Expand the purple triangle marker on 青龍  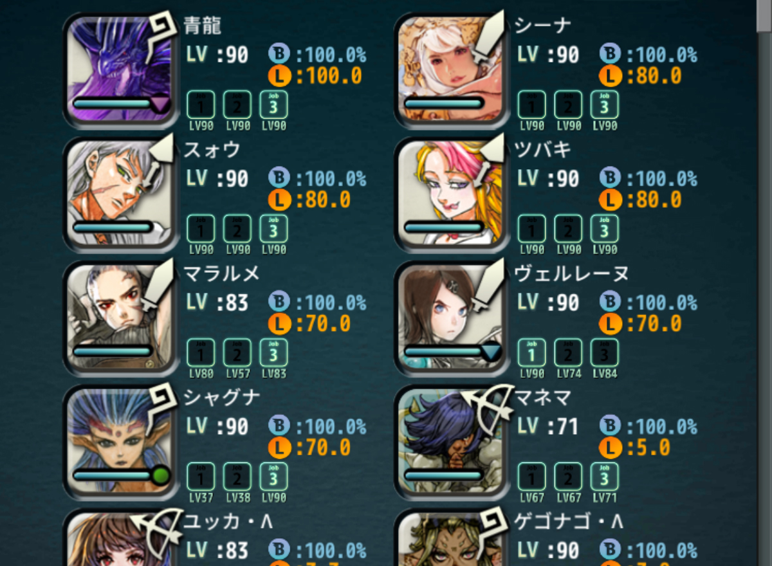click(x=160, y=103)
